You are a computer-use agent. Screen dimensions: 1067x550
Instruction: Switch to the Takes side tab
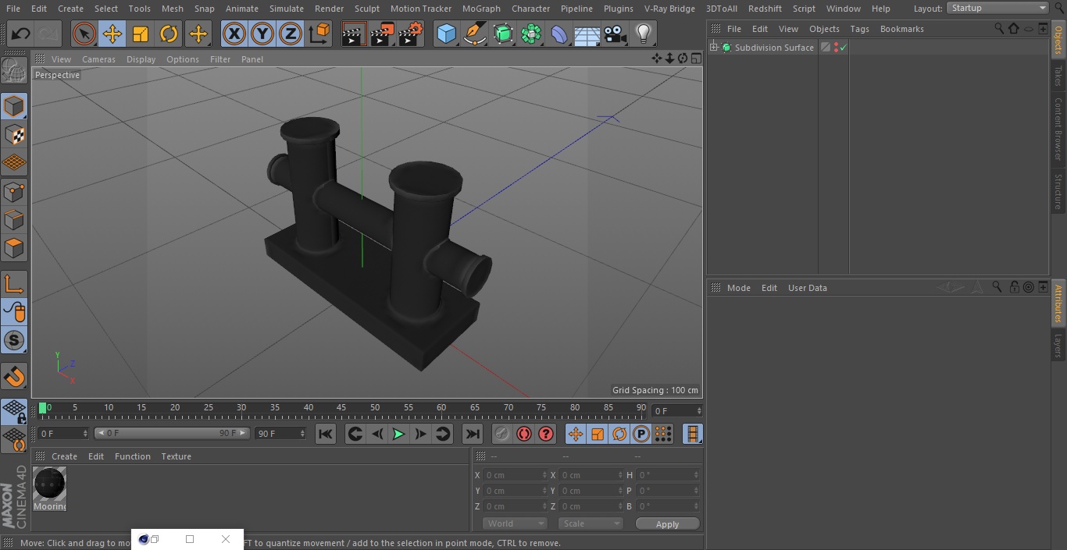pyautogui.click(x=1058, y=76)
